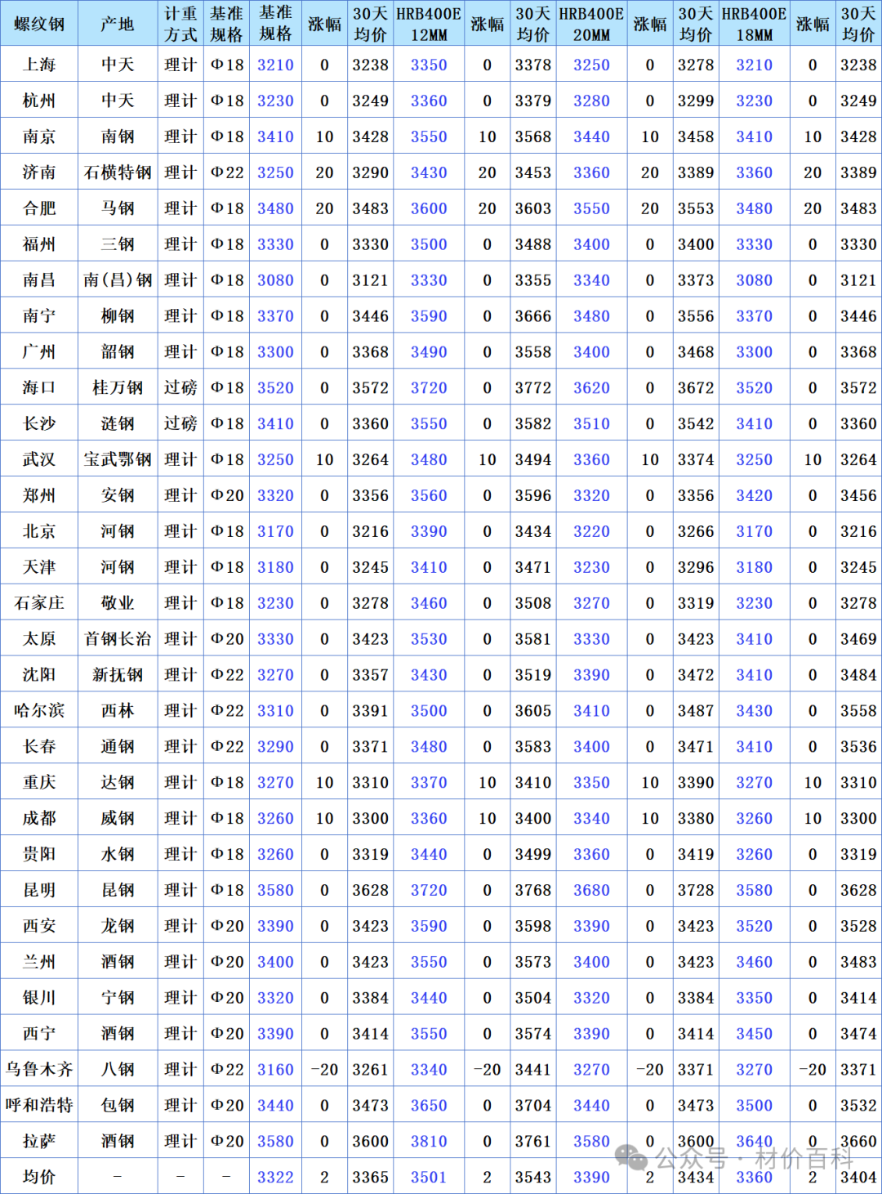Click Kunming base price 3580
This screenshot has width=882, height=1194.
(275, 890)
